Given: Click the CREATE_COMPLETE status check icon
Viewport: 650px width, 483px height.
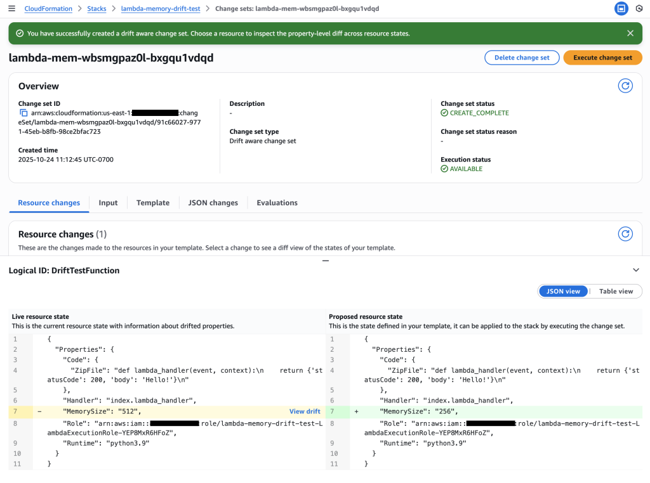Looking at the screenshot, I should tap(444, 113).
